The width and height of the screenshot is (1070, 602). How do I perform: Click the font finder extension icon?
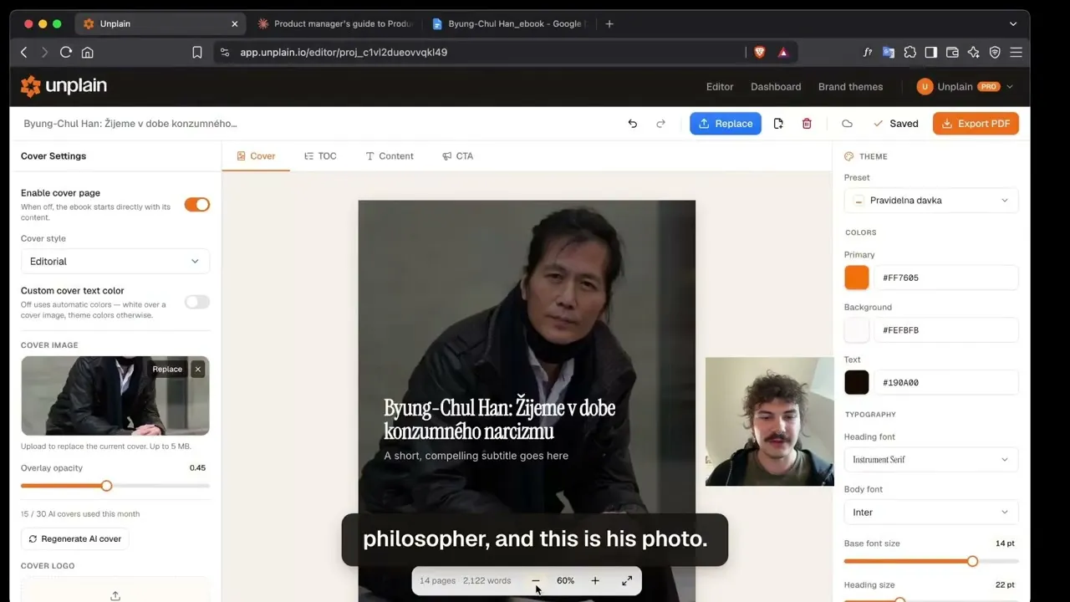868,52
